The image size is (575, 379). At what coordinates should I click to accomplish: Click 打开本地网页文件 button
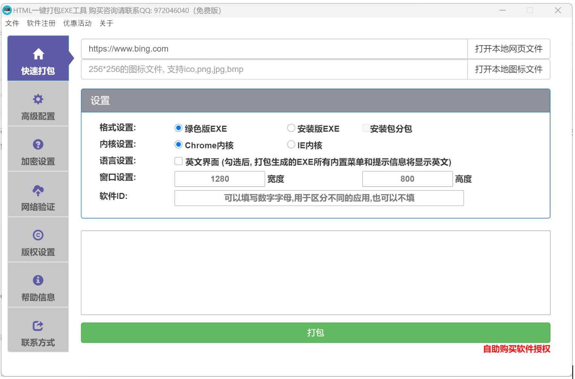point(508,49)
